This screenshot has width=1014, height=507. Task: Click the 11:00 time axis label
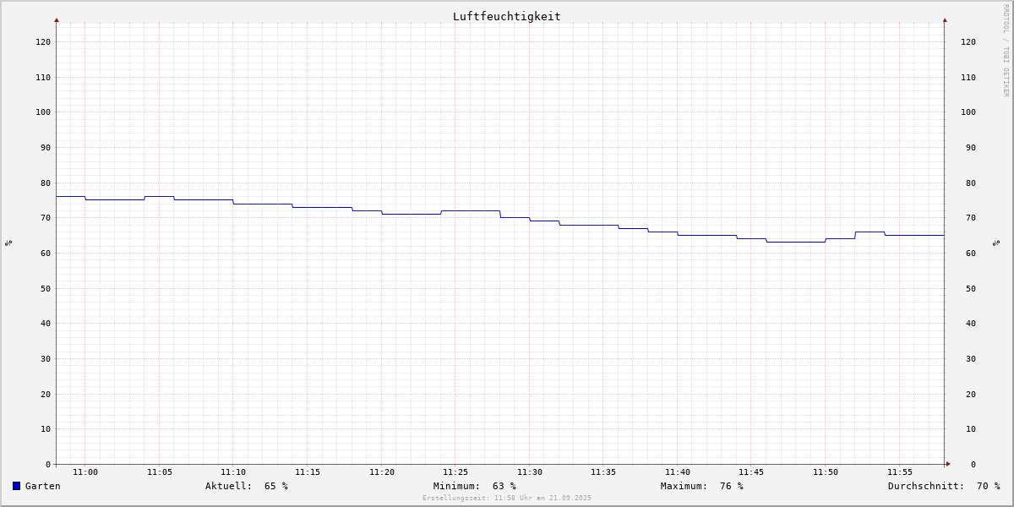pos(85,472)
